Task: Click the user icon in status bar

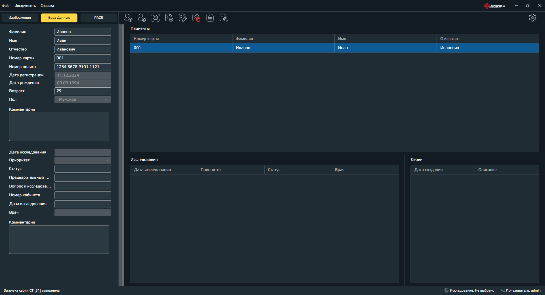Action: (x=503, y=290)
